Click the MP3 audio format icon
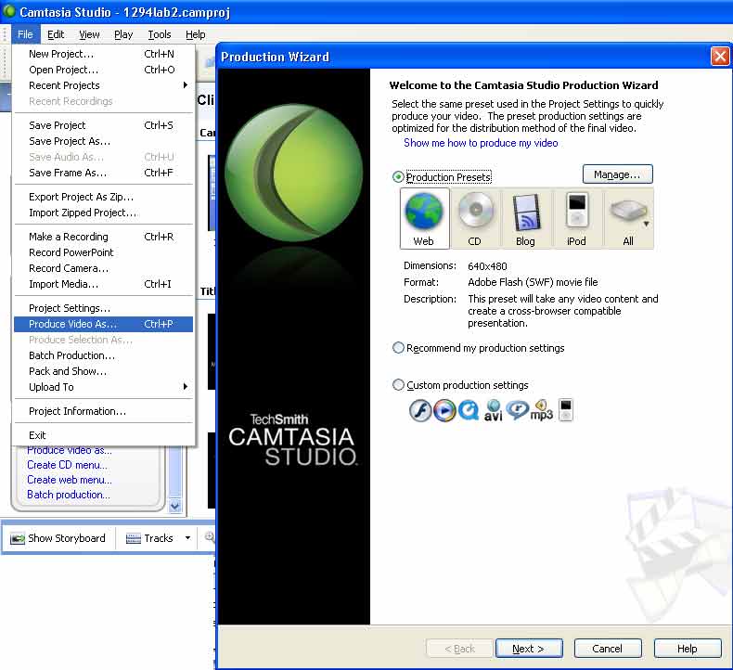 542,410
